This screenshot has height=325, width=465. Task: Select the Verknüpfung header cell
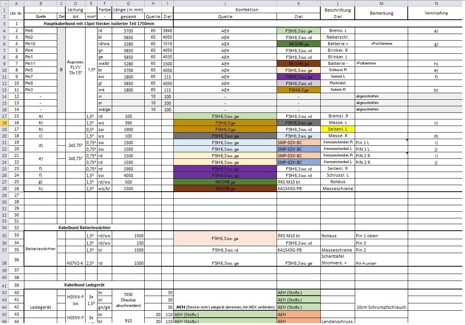coord(436,13)
